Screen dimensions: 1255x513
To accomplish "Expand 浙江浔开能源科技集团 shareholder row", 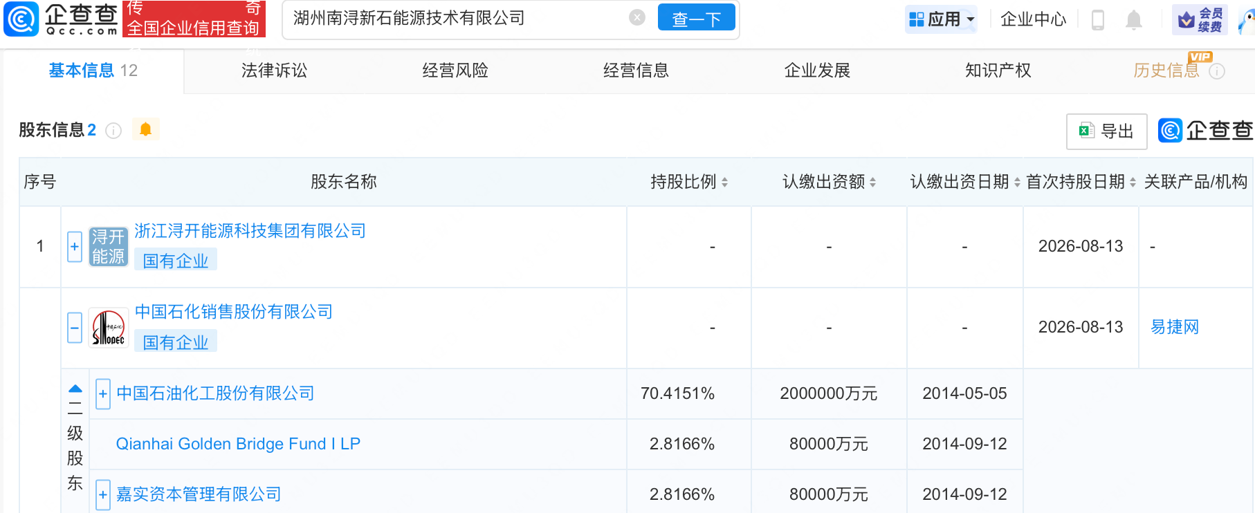I will tap(75, 247).
